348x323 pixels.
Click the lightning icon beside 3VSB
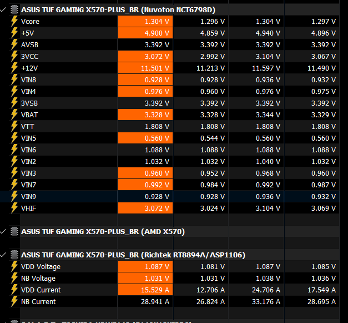pos(14,103)
